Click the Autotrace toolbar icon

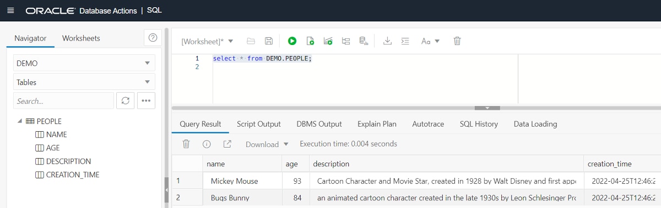pyautogui.click(x=346, y=41)
